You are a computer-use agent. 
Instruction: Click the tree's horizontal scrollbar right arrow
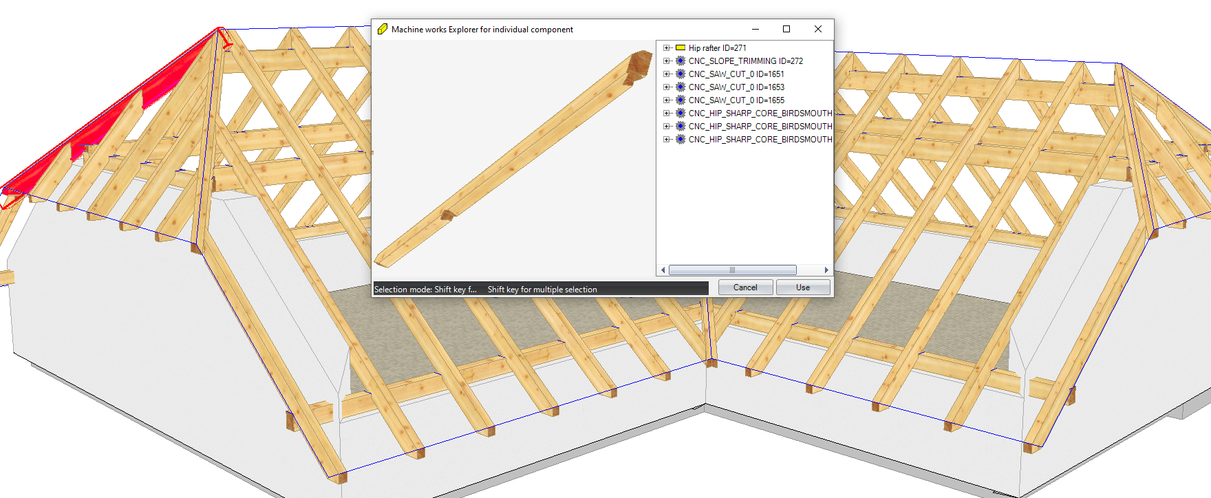826,270
